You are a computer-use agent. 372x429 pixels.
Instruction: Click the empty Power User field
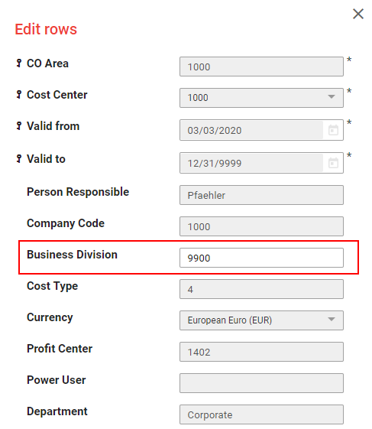[261, 383]
